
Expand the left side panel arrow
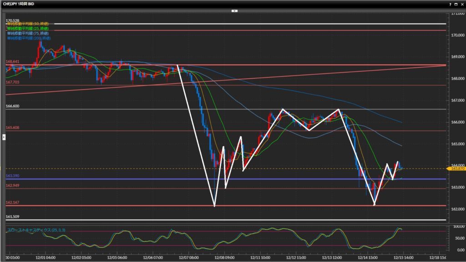coord(4,136)
